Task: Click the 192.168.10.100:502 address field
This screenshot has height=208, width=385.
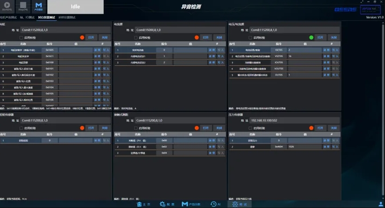Action: 293,120
